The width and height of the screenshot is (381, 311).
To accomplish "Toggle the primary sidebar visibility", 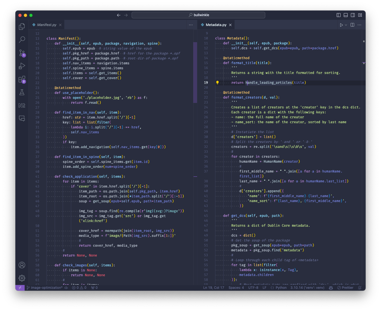I will [x=339, y=15].
